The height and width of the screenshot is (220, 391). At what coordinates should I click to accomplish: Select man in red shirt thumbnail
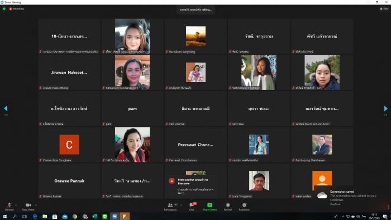point(259,181)
